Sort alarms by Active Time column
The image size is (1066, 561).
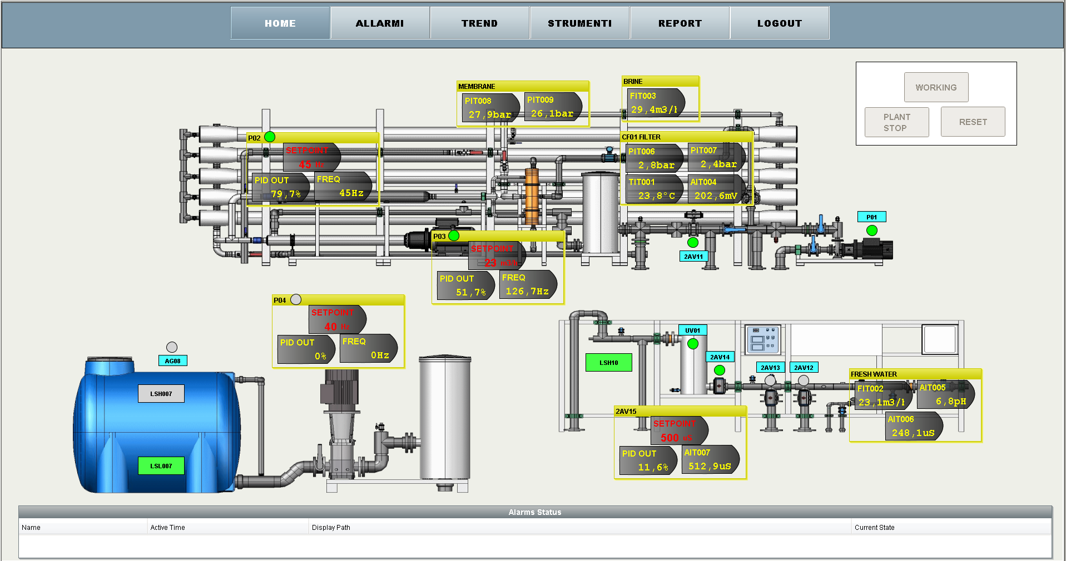click(x=228, y=527)
